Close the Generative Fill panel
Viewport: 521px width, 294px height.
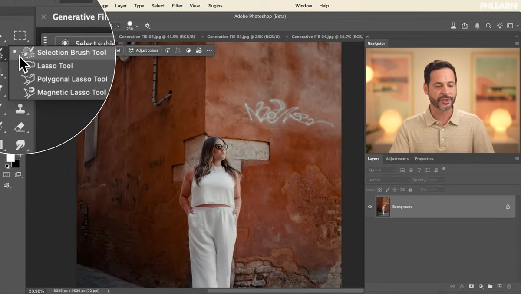tap(43, 17)
